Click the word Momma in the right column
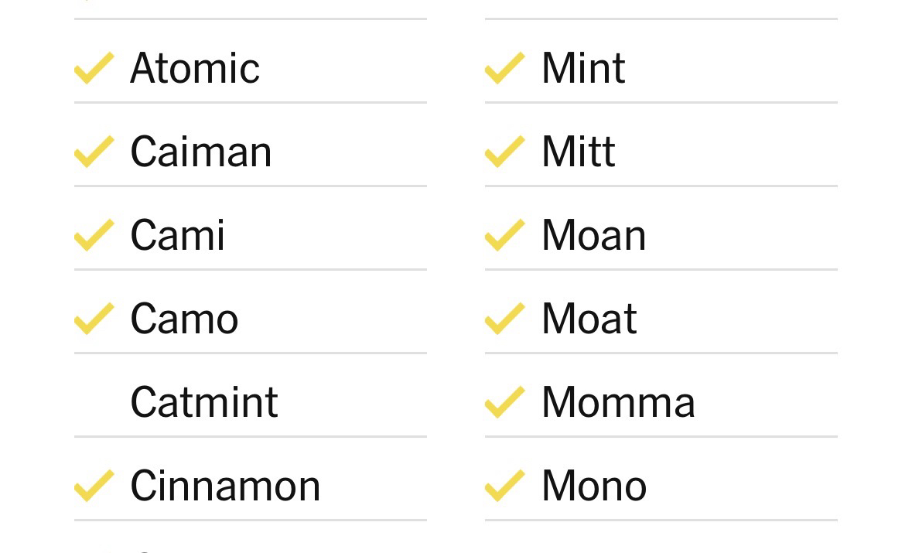The height and width of the screenshot is (553, 912). coord(618,402)
